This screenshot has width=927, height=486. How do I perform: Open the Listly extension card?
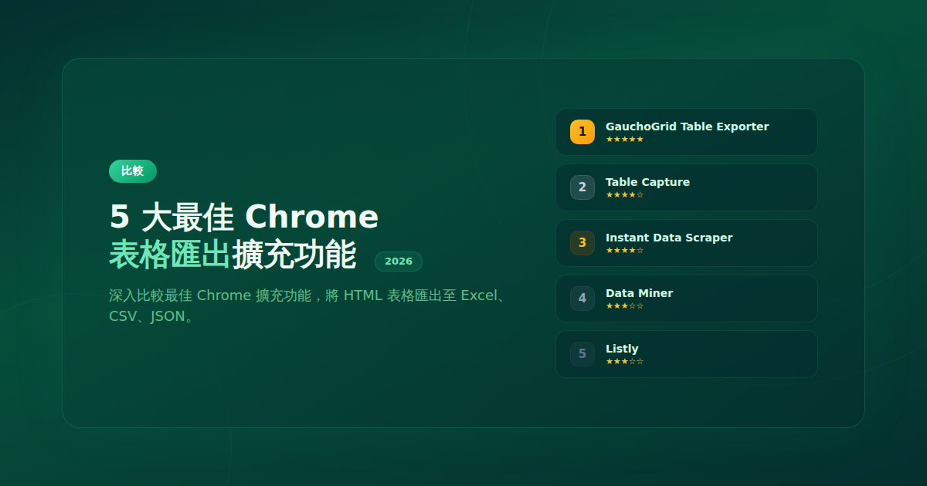click(x=686, y=353)
